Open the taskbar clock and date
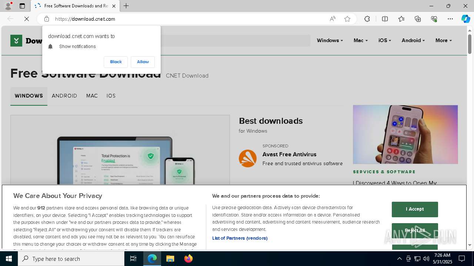The image size is (474, 266). [442, 259]
